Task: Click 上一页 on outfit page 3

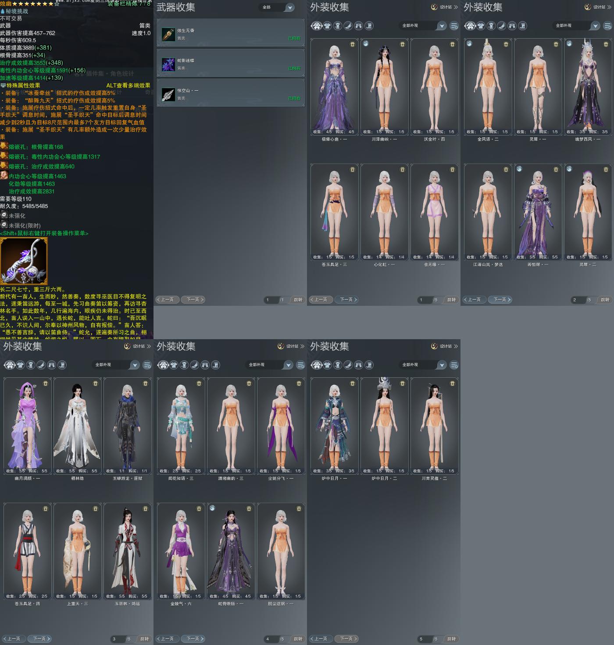Action: pos(14,639)
